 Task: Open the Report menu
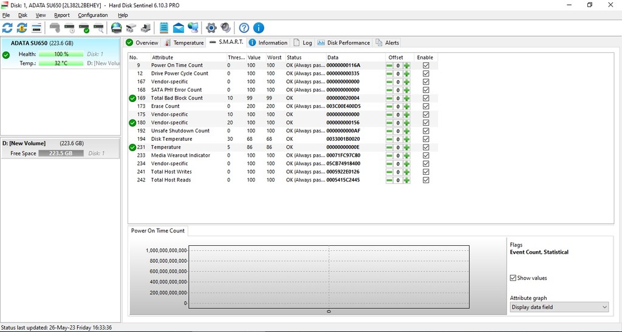[x=62, y=15]
